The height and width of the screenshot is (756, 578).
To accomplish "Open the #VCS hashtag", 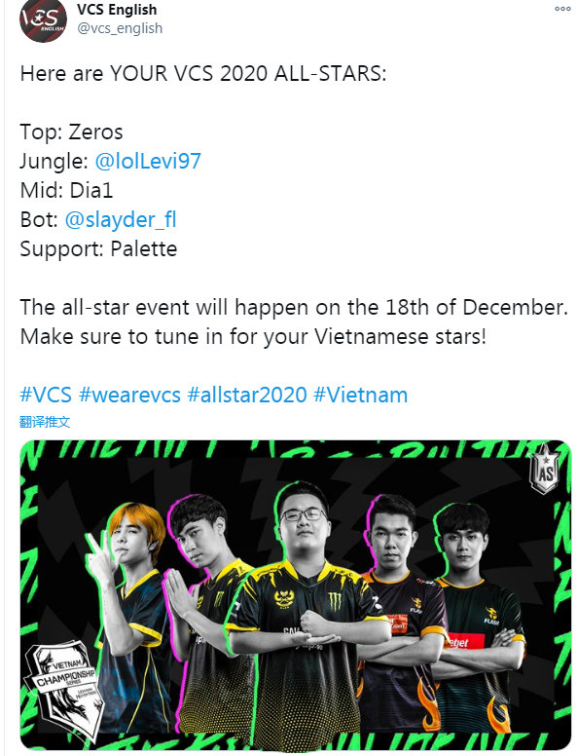I will tap(46, 395).
